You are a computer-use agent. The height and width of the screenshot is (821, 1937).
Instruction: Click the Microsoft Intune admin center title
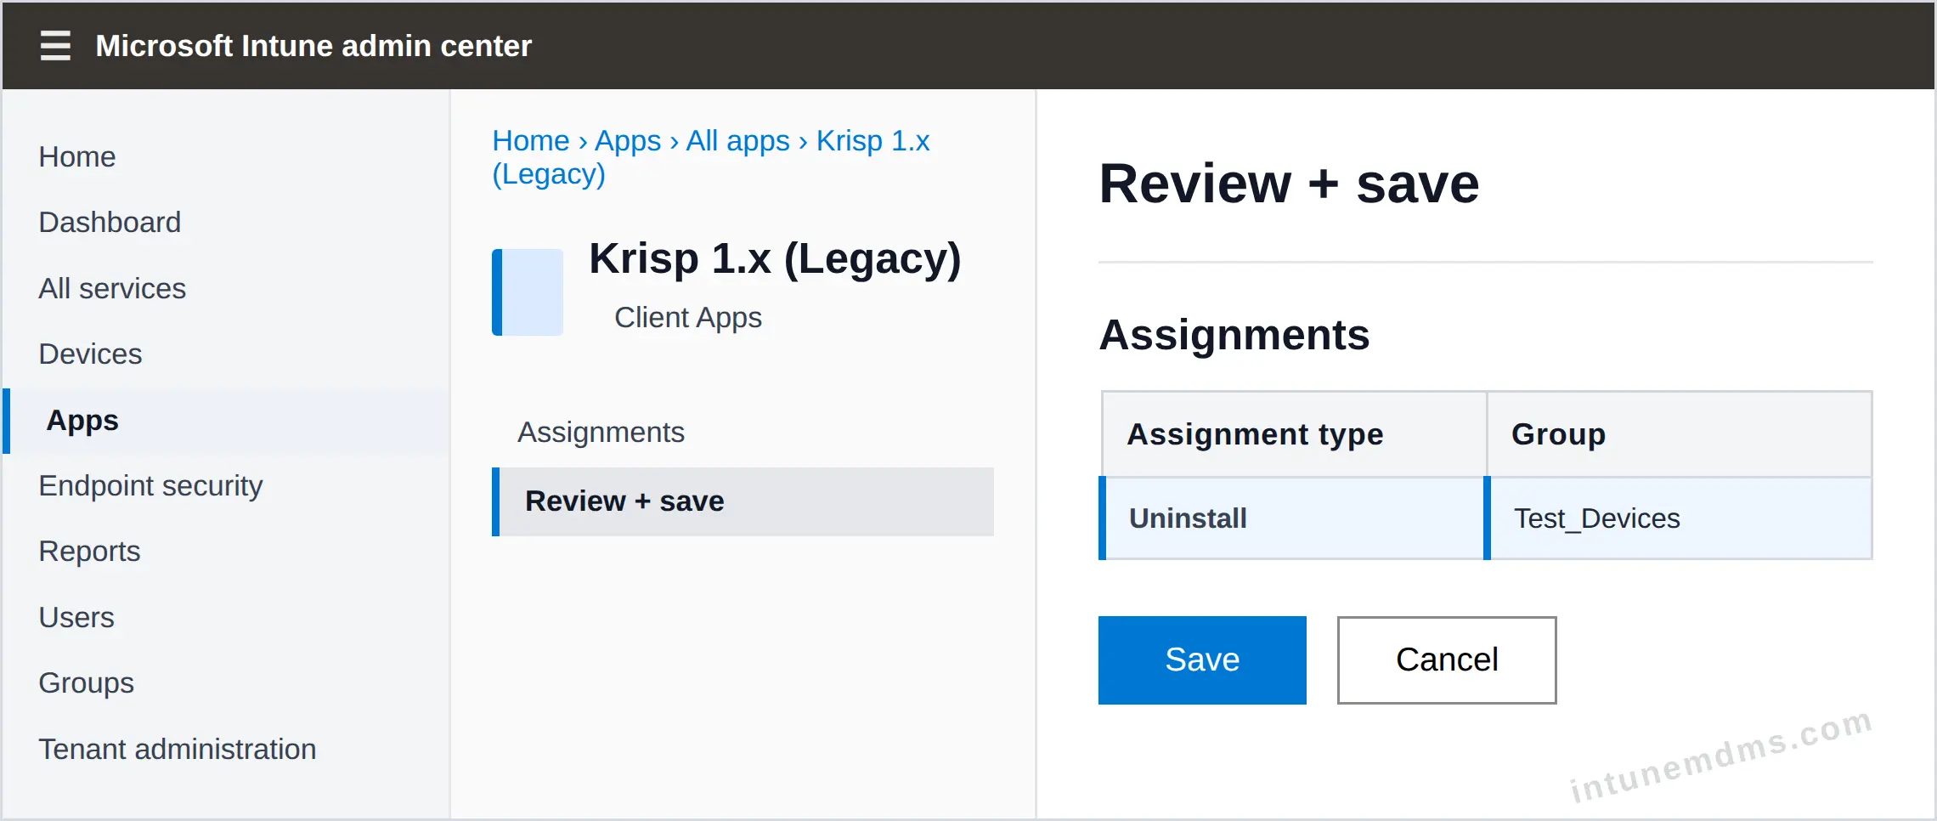[313, 46]
